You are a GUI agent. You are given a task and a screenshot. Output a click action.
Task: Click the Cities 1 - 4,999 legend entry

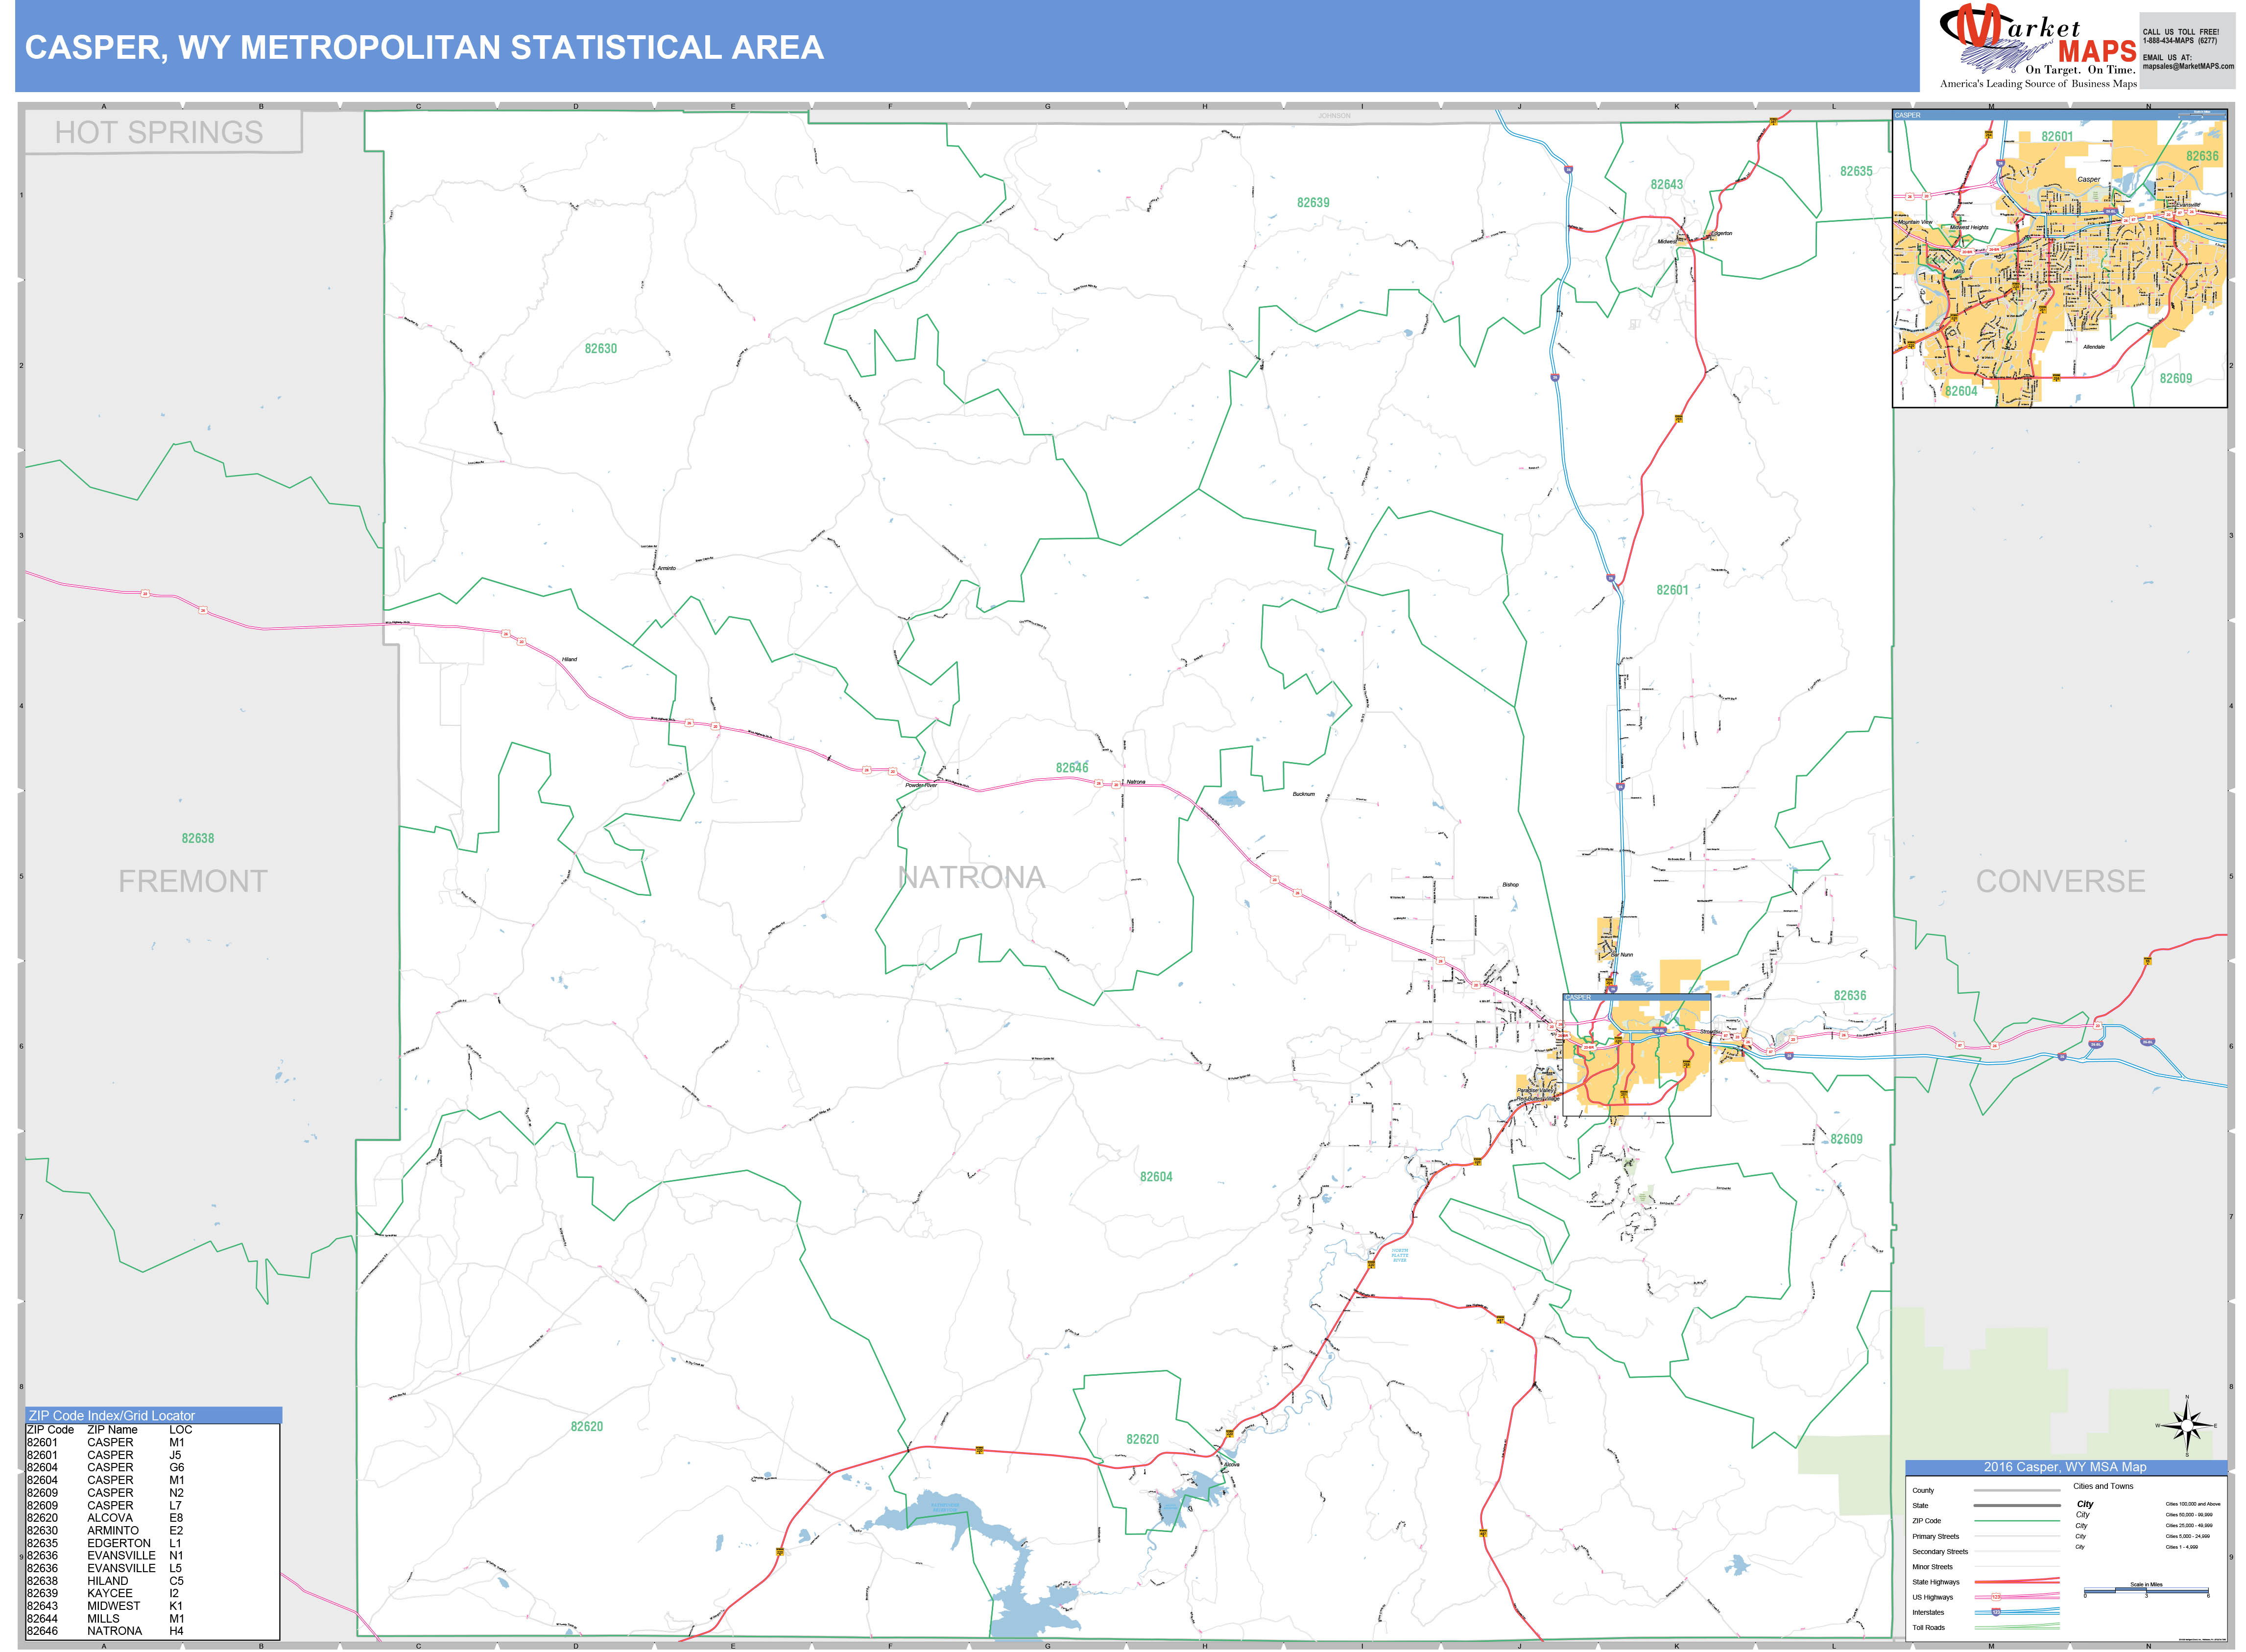[x=2182, y=1548]
